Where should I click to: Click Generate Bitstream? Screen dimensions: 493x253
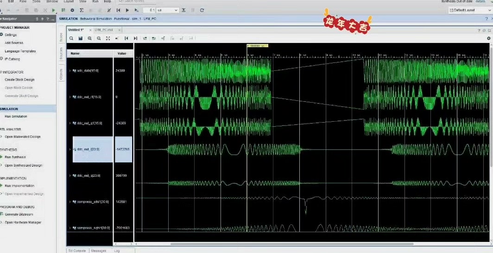click(19, 215)
